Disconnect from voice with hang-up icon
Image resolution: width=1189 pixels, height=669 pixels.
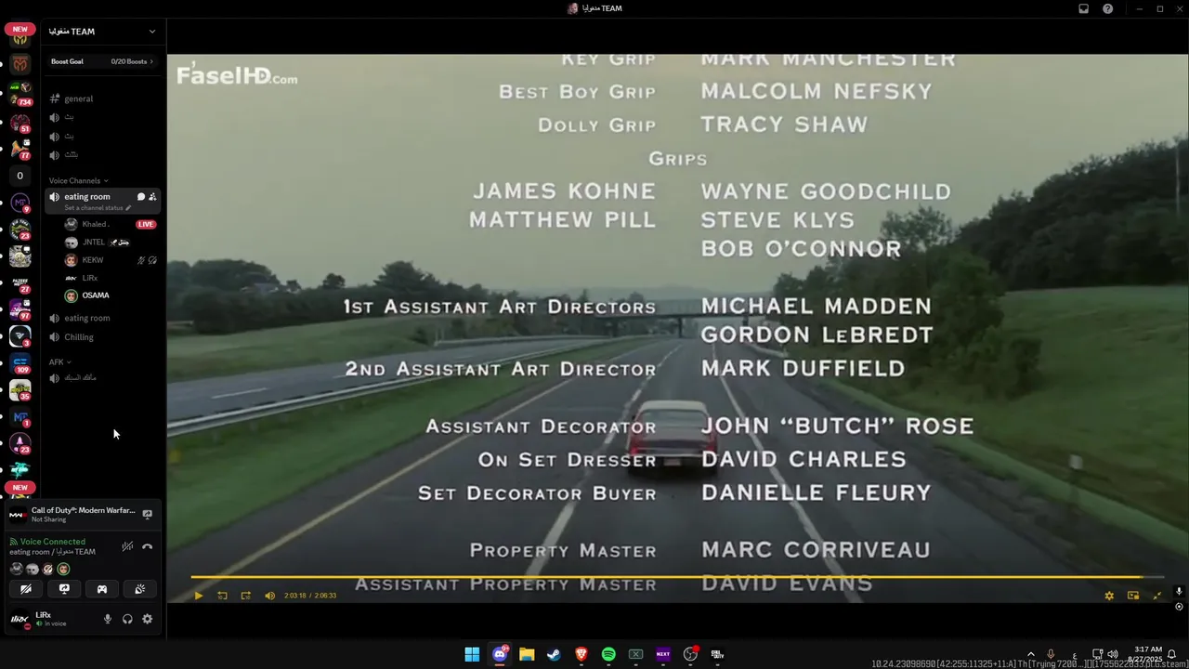[147, 546]
